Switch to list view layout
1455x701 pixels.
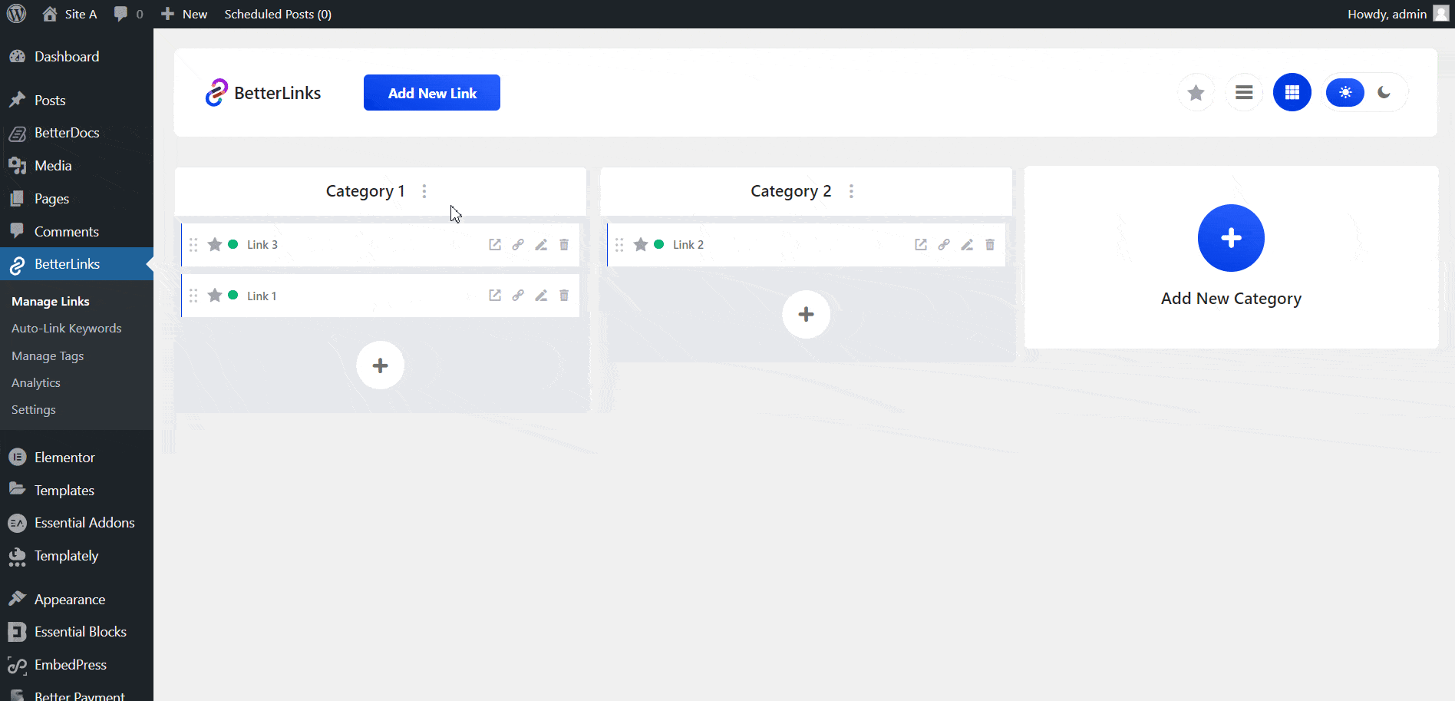point(1244,92)
